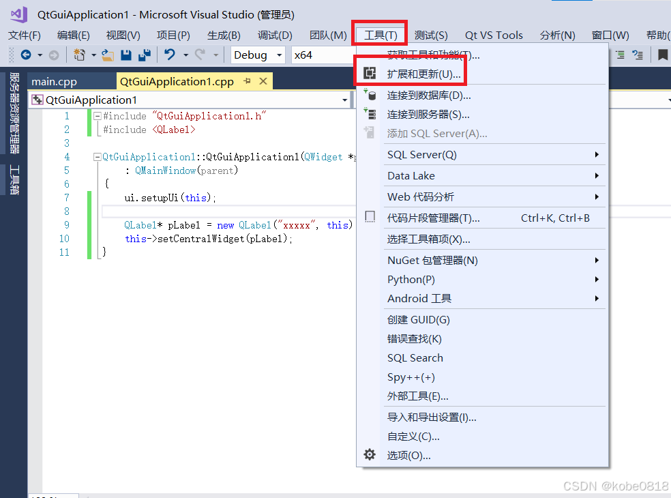Open the Undo history dropdown arrow
The width and height of the screenshot is (671, 498).
pos(185,55)
